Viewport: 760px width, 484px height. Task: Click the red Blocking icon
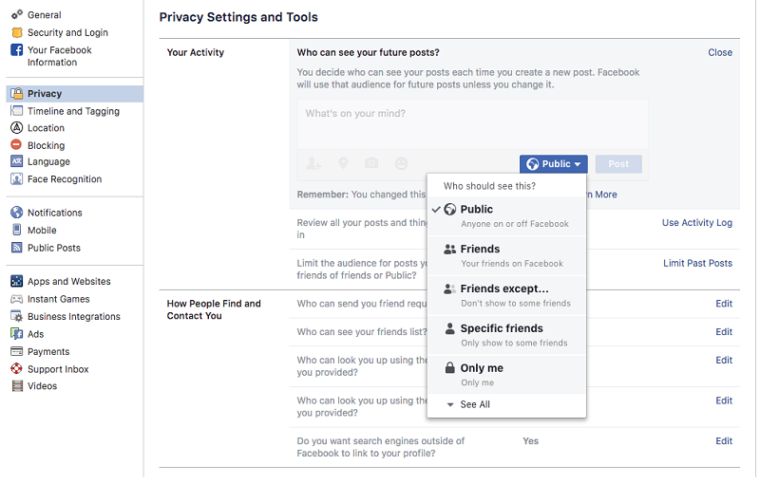coord(16,144)
